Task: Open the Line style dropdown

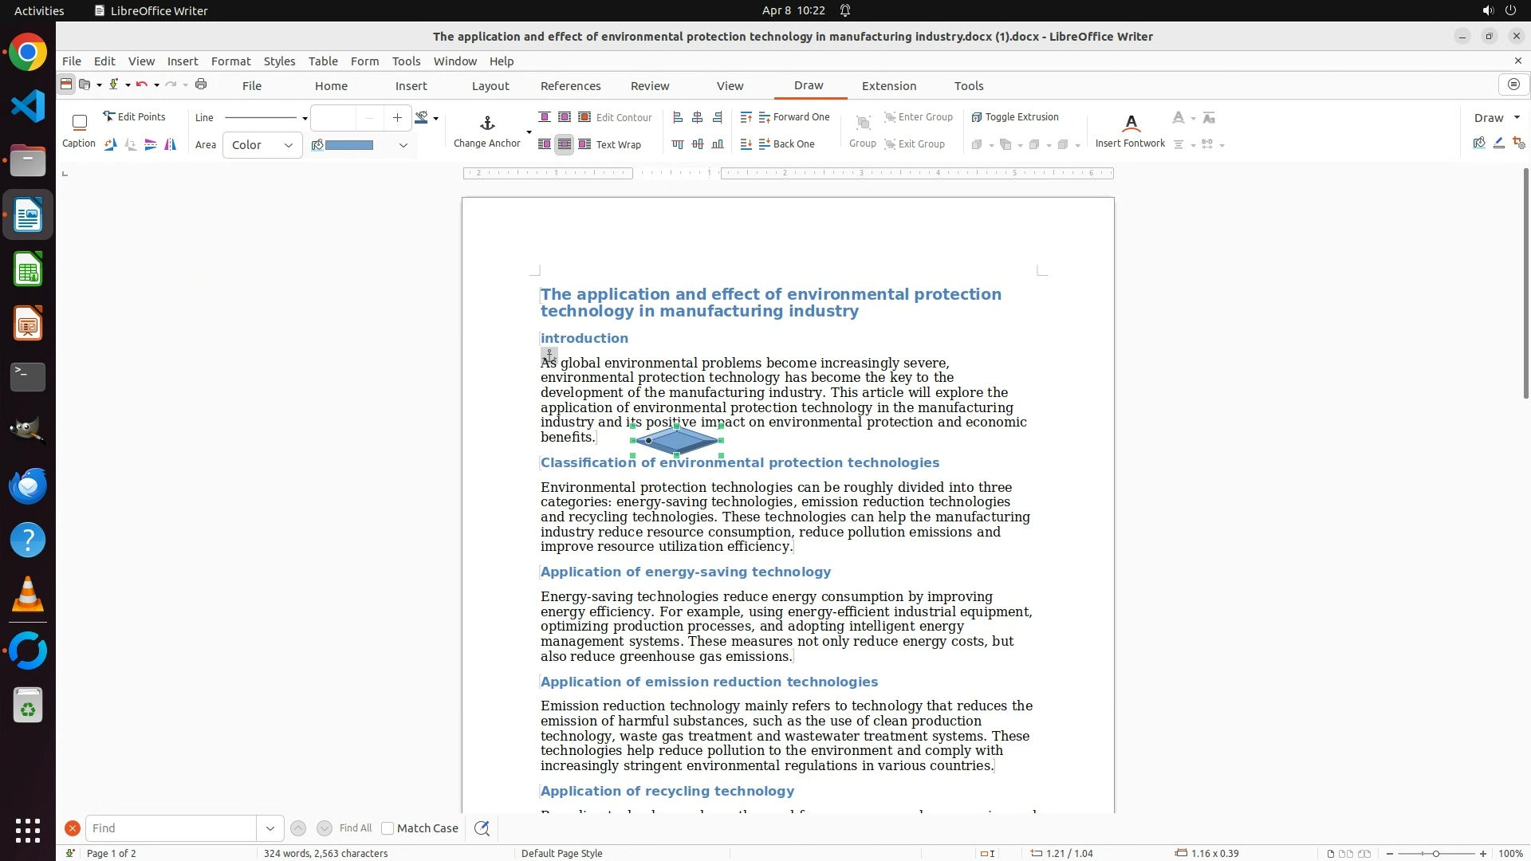Action: [305, 118]
